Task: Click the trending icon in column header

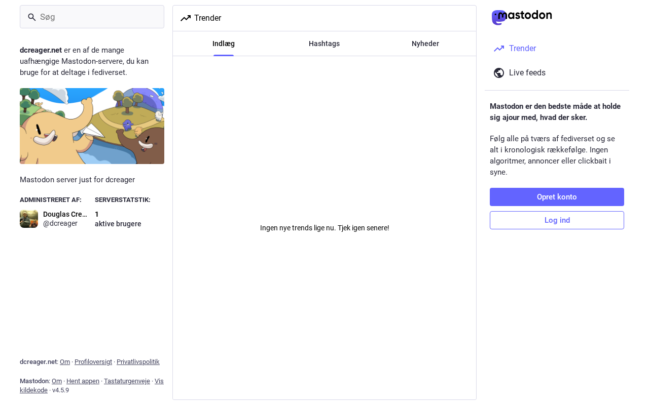Action: (186, 18)
